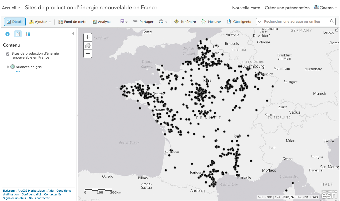Viewport: 340px width, 201px height.
Task: Click the save floppy disk icon
Action: tap(122, 22)
